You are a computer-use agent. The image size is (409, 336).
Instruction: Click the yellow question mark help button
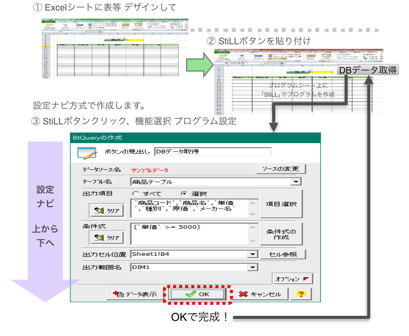pyautogui.click(x=301, y=294)
